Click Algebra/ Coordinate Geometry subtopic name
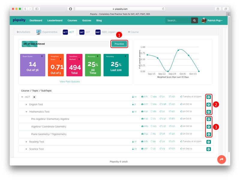This screenshot has height=180, width=240. pos(49,127)
